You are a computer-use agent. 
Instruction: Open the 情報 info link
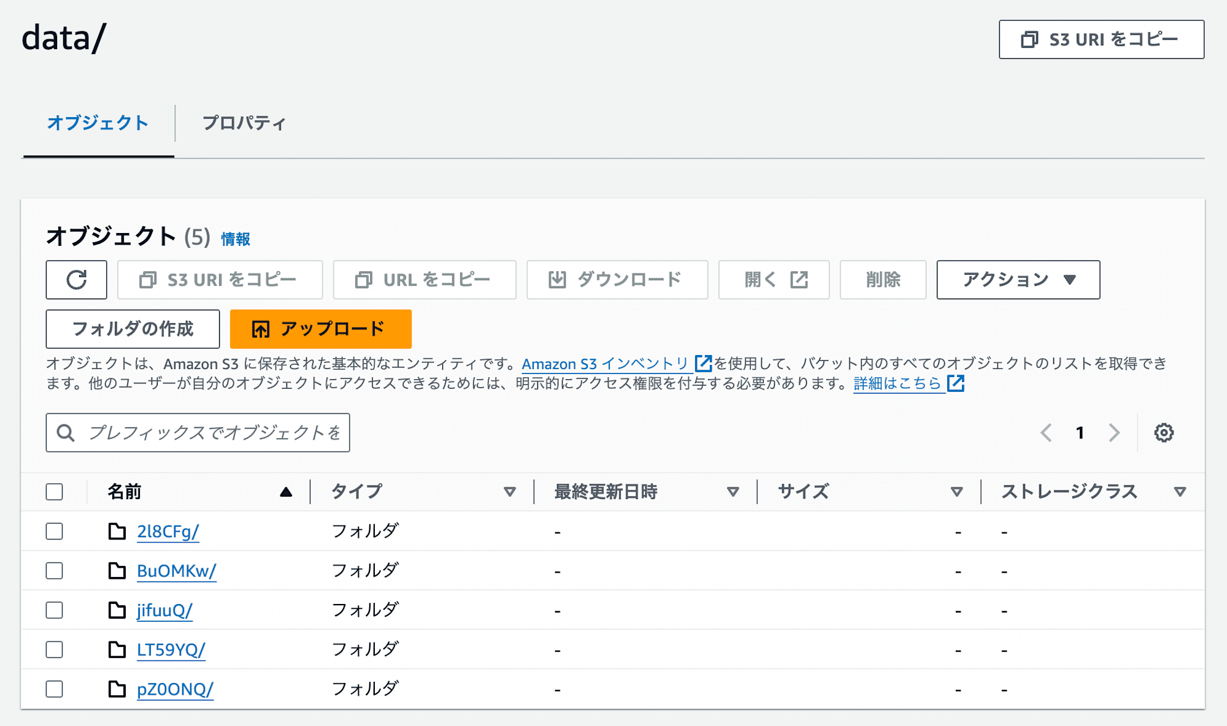pos(236,239)
